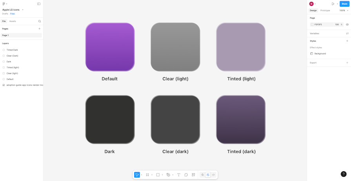The width and height of the screenshot is (351, 181).
Task: Select the Frame tool
Action: (147, 175)
